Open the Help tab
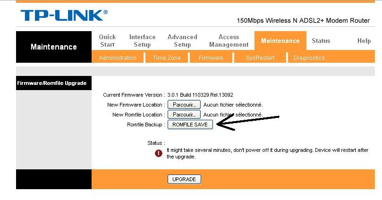This screenshot has height=200, width=382. (364, 41)
